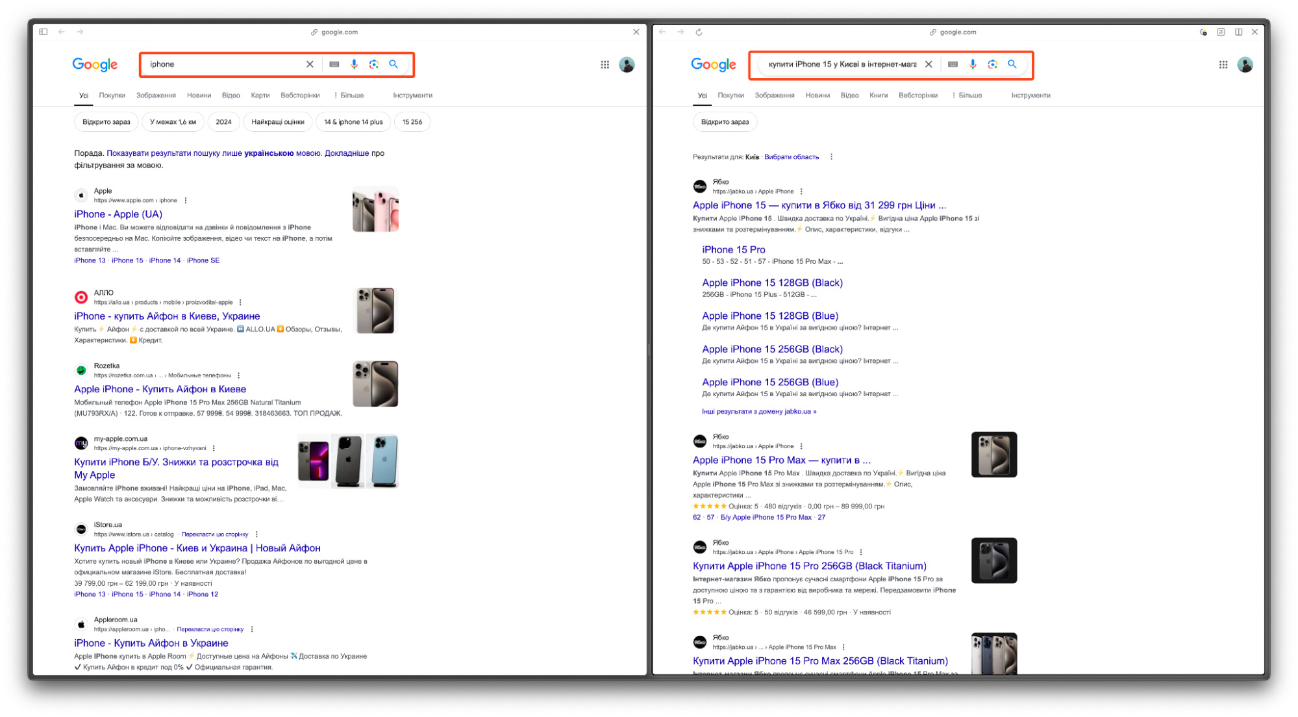
Task: Open 'iPhone 15 Pro' sitelink in right window
Action: (734, 249)
